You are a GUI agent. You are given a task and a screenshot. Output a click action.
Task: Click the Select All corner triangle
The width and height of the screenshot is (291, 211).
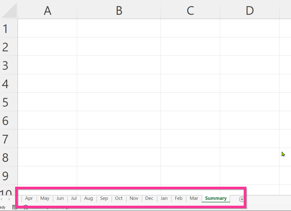click(x=9, y=10)
